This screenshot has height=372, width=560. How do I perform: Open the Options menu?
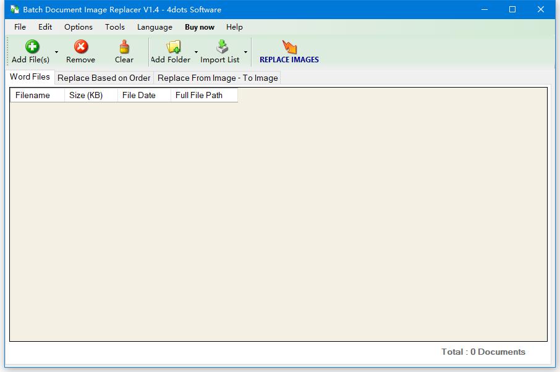(x=78, y=27)
